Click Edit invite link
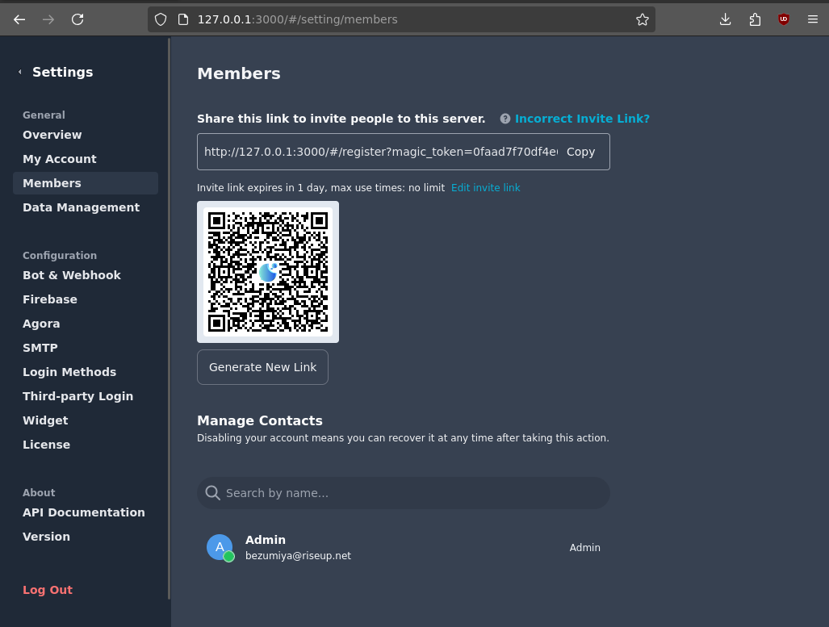 [x=485, y=188]
